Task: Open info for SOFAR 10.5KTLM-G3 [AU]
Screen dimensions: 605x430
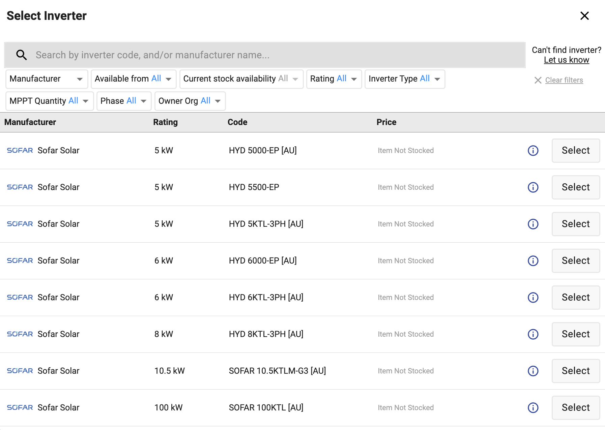Action: (533, 371)
